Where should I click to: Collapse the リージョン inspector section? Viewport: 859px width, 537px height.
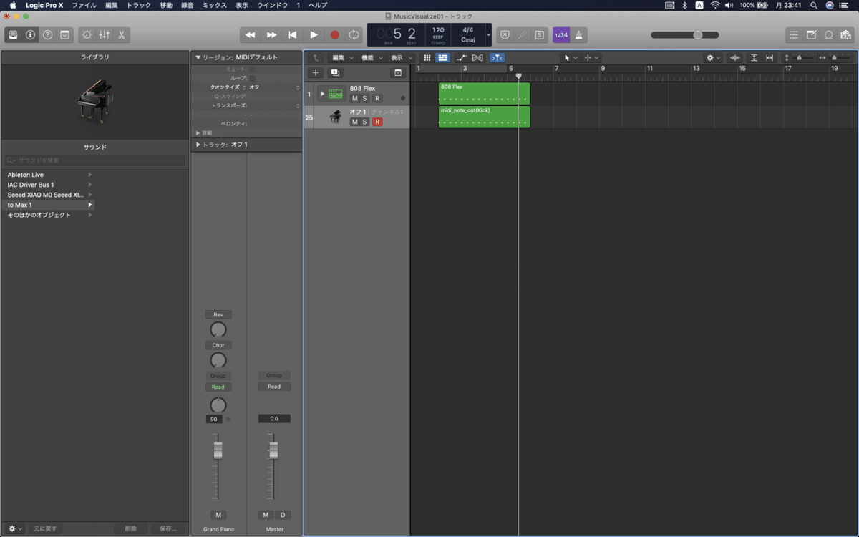198,57
